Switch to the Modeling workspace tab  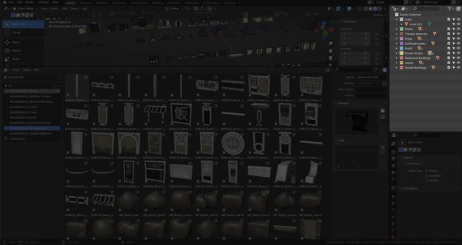click(85, 3)
